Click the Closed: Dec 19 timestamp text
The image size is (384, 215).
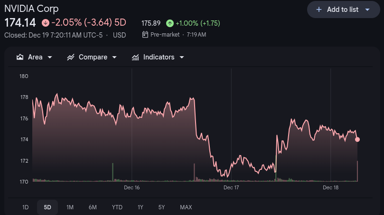pyautogui.click(x=53, y=35)
